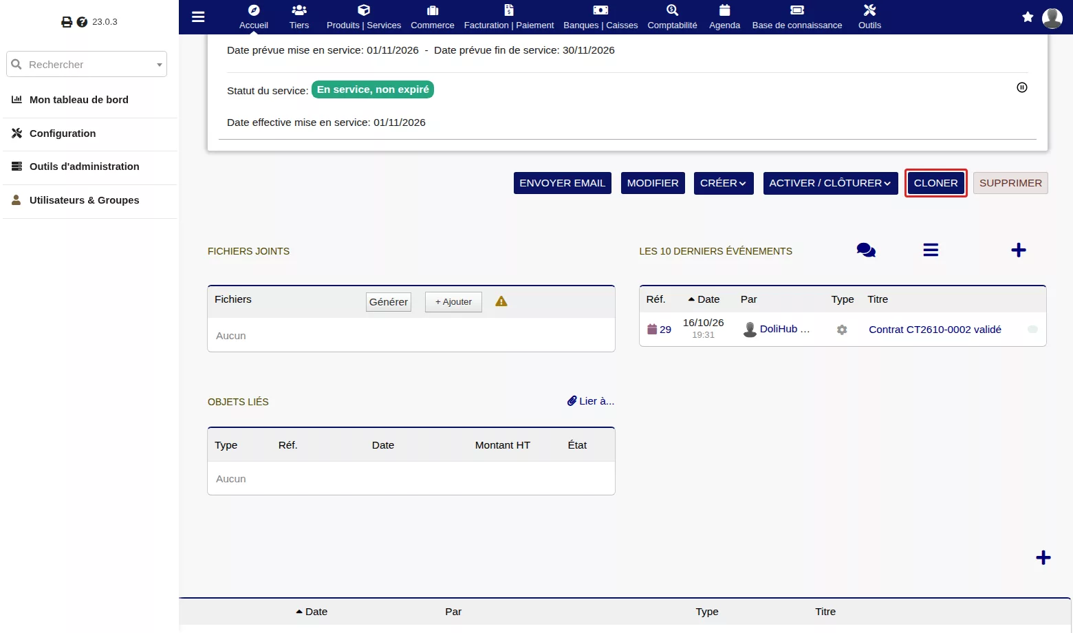Viewport: 1073px width, 633px height.
Task: Toggle the hamburger menu in top bar
Action: (198, 17)
